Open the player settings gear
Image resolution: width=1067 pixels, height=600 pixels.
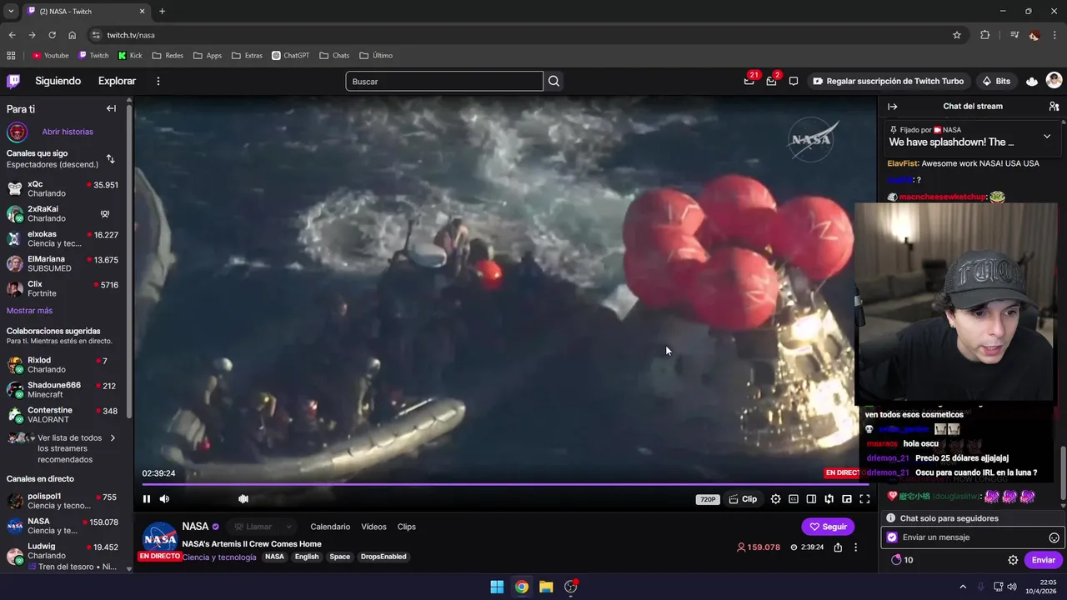point(775,499)
